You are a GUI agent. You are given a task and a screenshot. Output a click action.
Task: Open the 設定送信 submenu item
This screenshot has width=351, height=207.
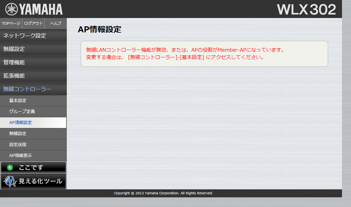(18, 144)
